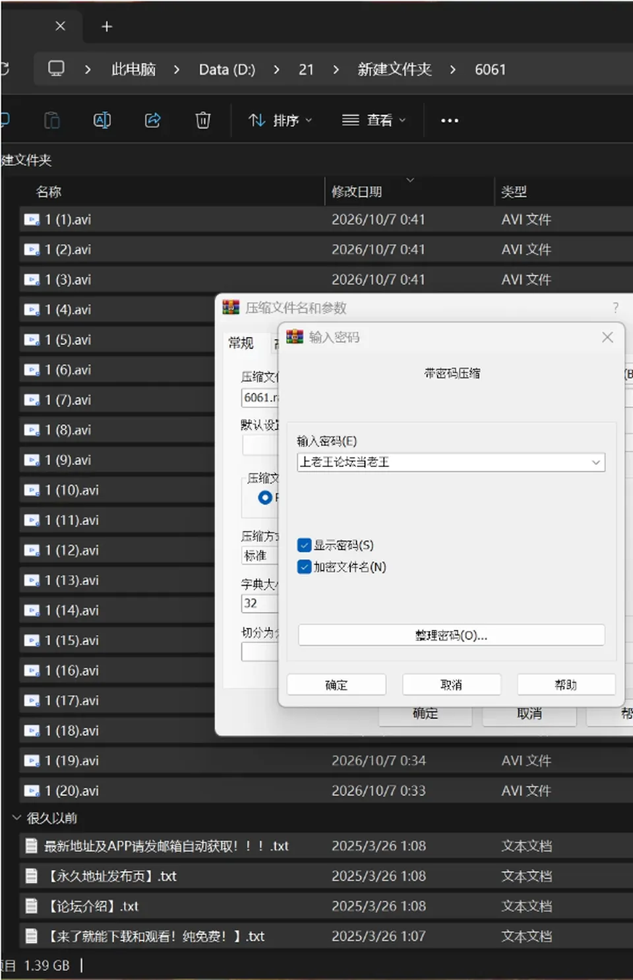
Task: Open the 查看 view dropdown
Action: (373, 120)
